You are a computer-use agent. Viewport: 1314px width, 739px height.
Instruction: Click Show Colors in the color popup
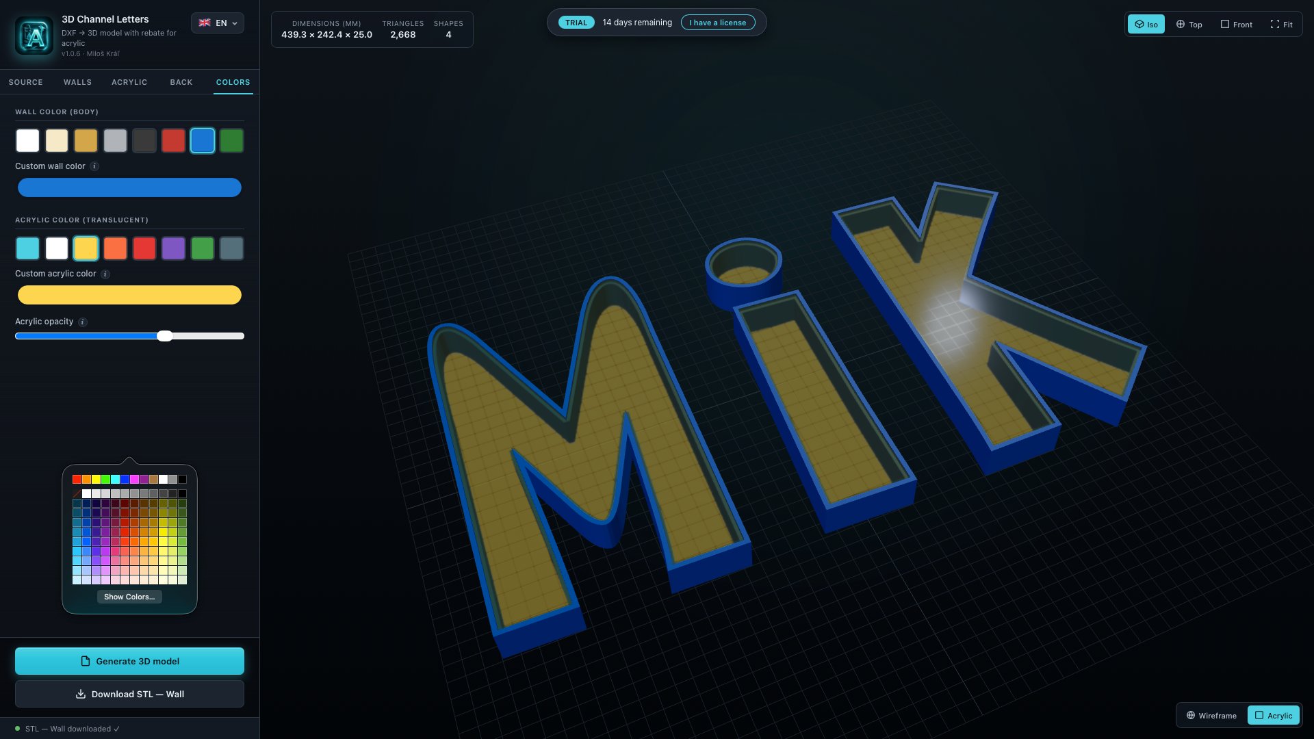pos(129,597)
